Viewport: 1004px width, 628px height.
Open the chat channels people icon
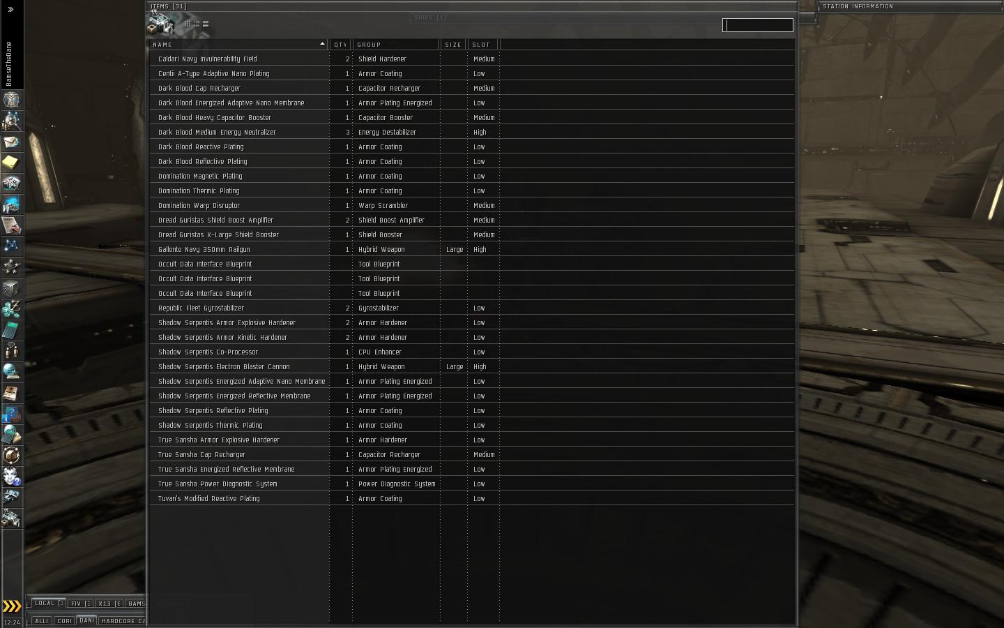(12, 351)
